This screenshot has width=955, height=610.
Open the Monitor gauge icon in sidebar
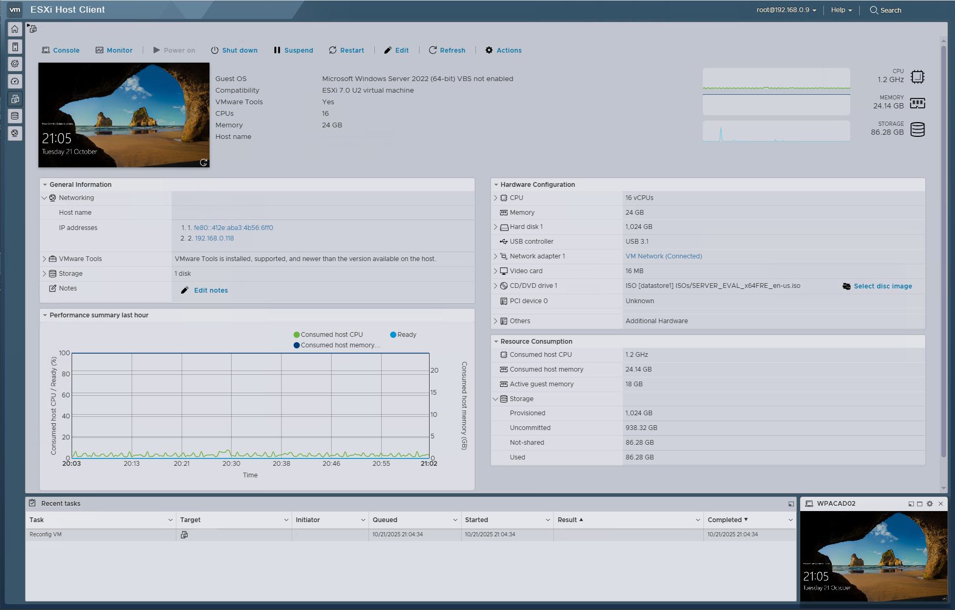coord(14,81)
